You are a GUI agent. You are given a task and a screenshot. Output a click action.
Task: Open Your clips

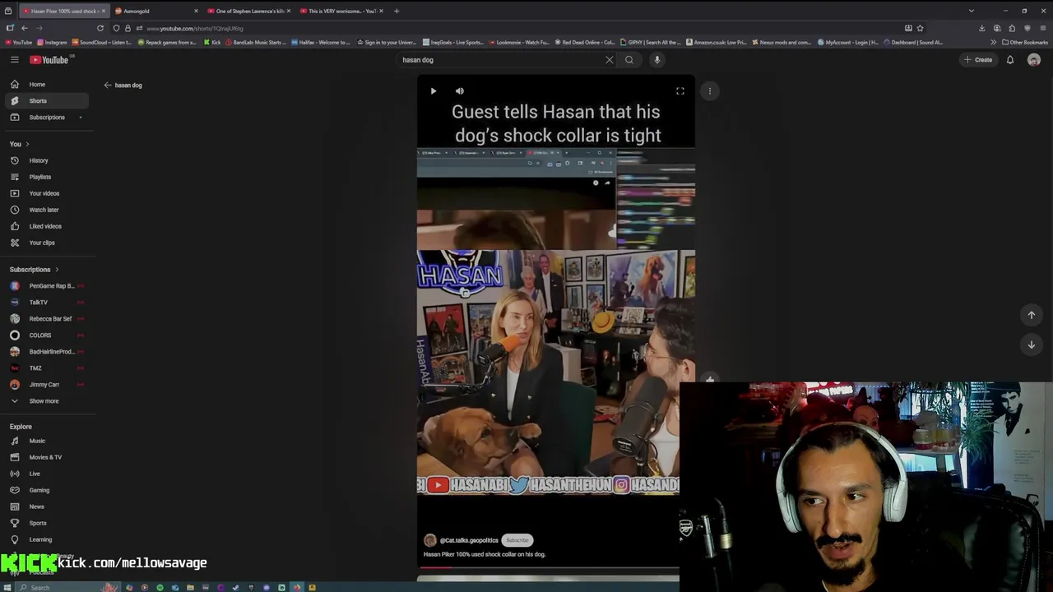[46, 243]
